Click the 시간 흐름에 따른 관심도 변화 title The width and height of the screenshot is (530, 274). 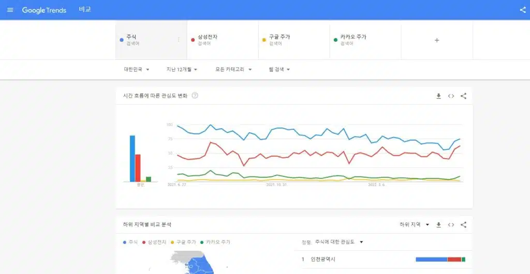[x=155, y=96]
